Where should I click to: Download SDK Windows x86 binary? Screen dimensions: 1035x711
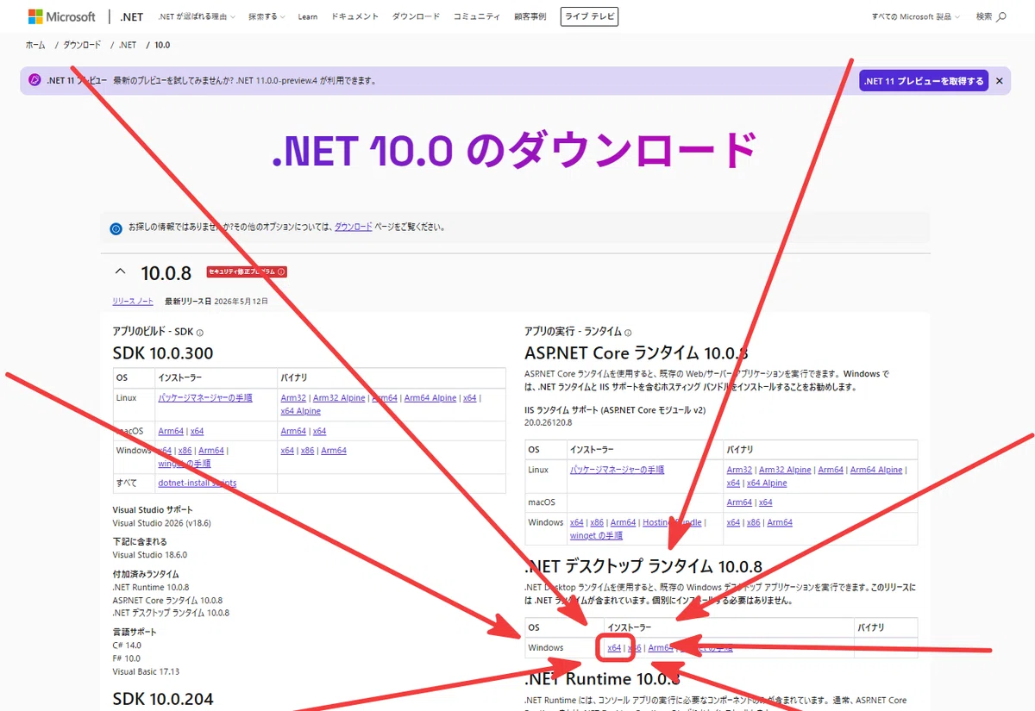point(307,451)
